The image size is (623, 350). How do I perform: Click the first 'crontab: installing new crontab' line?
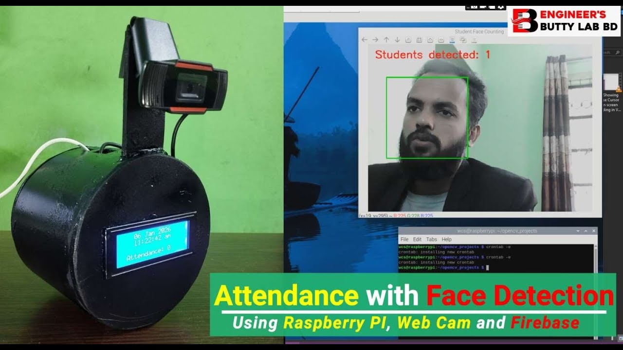click(436, 252)
